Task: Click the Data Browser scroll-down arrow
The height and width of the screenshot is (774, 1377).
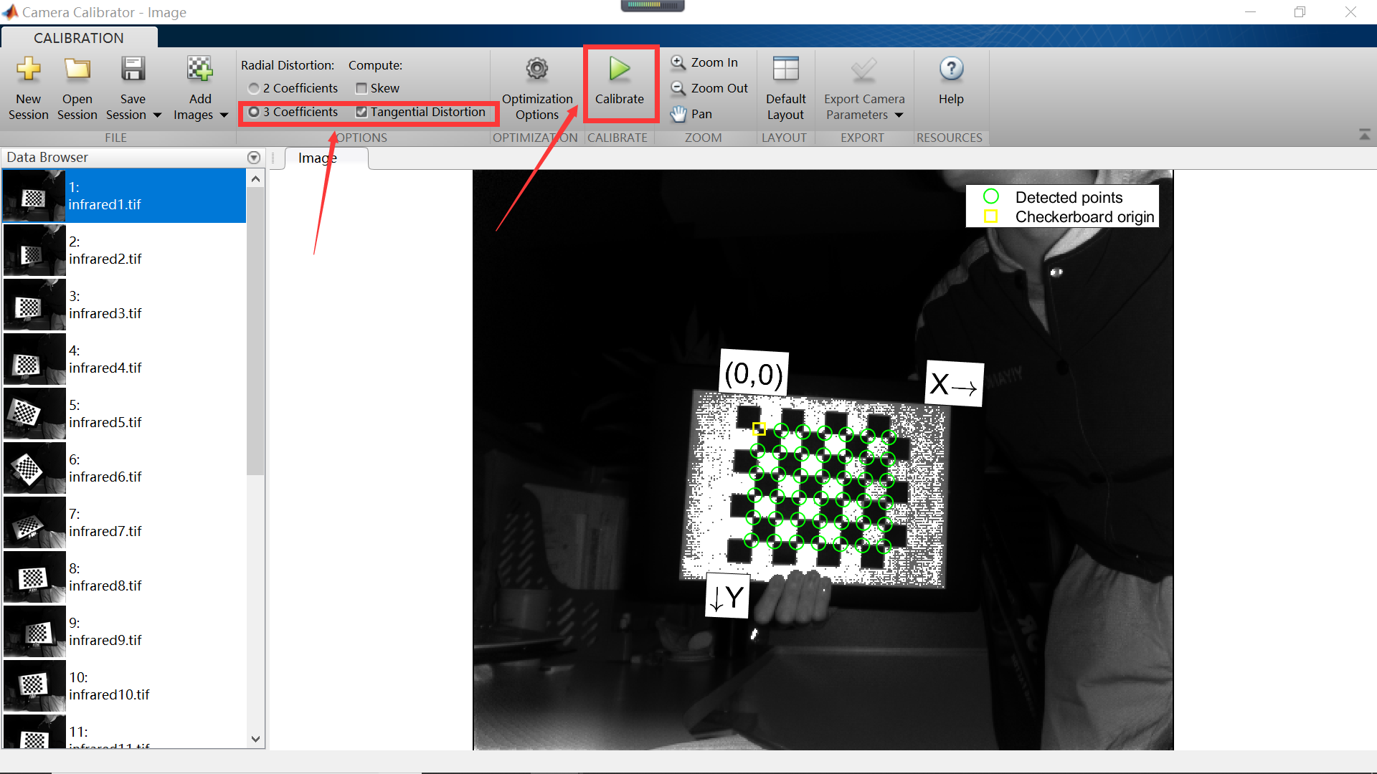Action: 255,739
